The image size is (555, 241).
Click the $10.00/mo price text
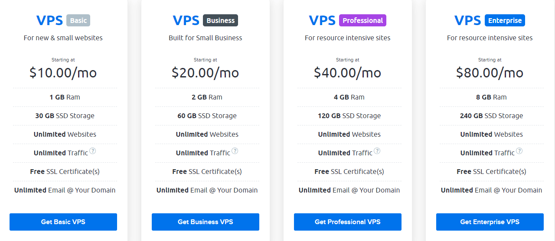[x=63, y=72]
